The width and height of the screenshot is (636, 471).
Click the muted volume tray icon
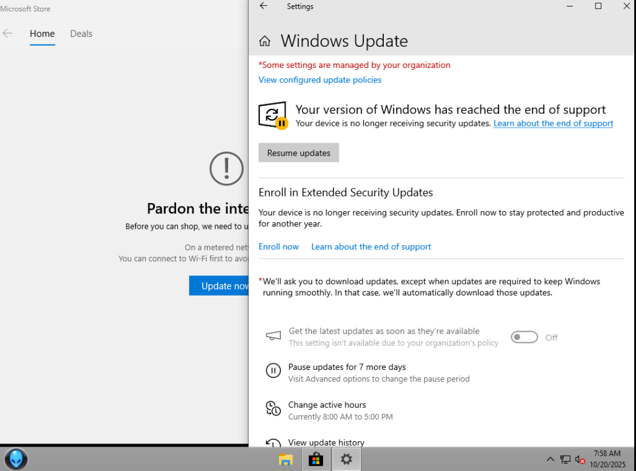coord(580,459)
